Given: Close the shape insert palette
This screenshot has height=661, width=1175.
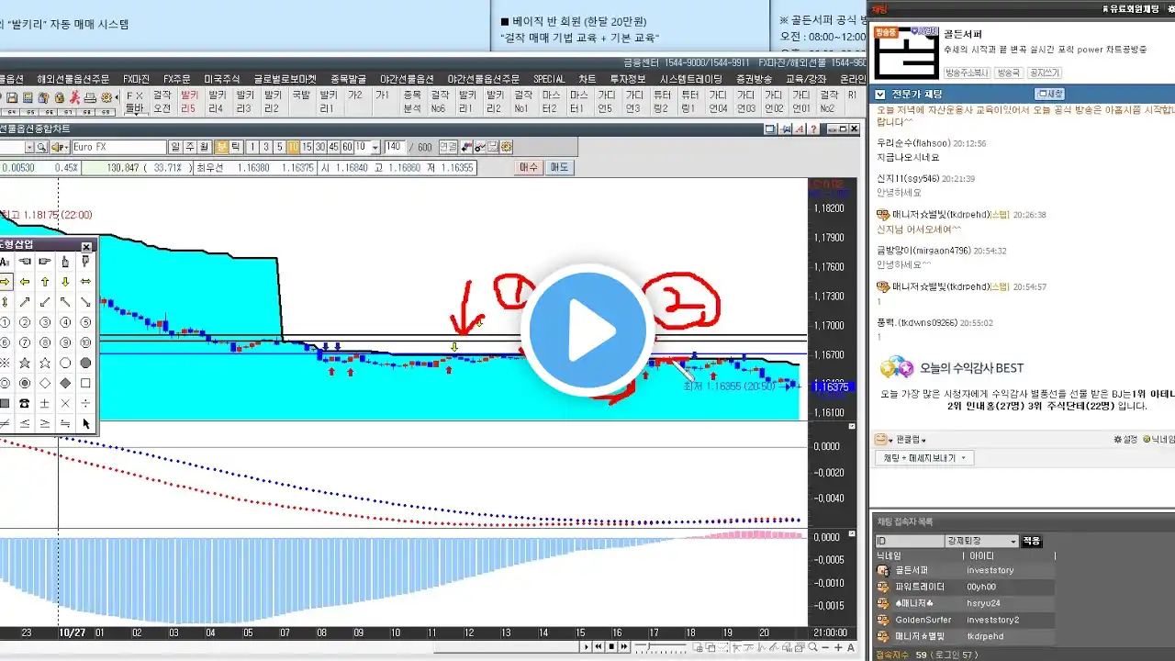Looking at the screenshot, I should [86, 247].
